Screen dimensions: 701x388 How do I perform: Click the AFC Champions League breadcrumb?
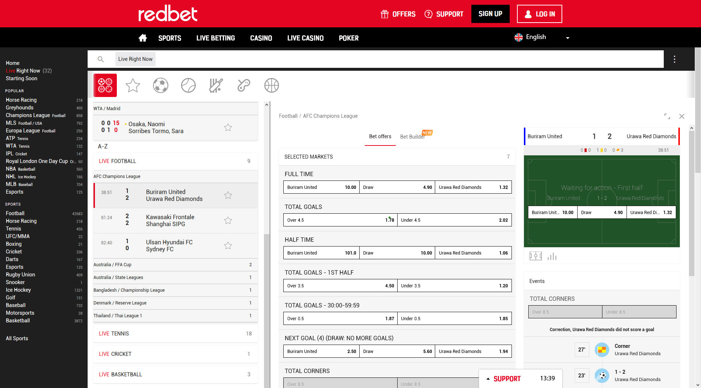coord(330,116)
